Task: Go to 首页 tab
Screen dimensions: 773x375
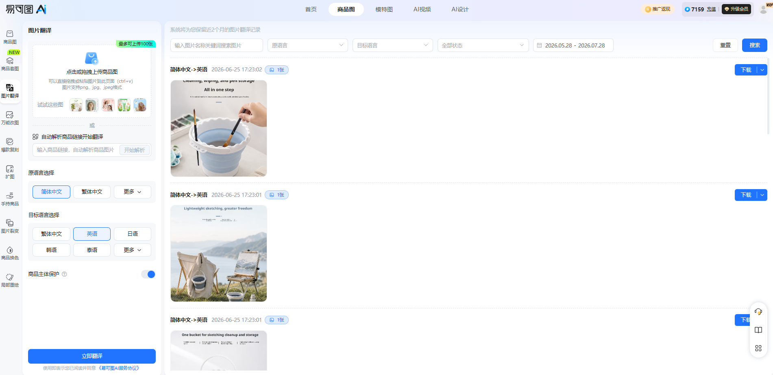Action: point(311,9)
